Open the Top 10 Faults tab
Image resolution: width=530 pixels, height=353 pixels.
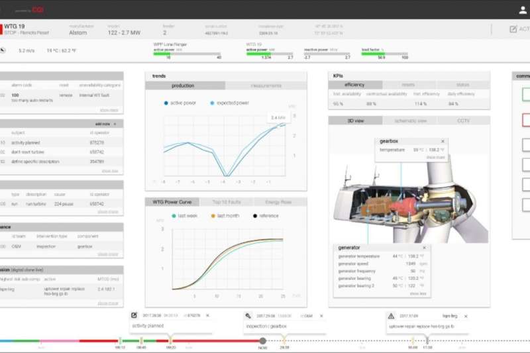(227, 202)
